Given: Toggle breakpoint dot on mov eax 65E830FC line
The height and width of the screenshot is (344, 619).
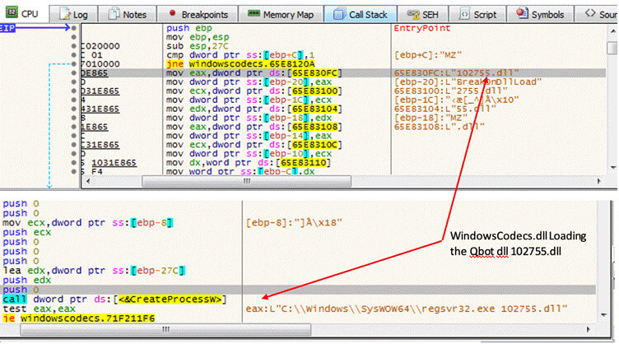Looking at the screenshot, I should [x=73, y=73].
